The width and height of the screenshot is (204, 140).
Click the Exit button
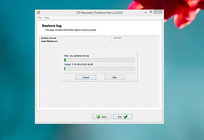pos(123,116)
